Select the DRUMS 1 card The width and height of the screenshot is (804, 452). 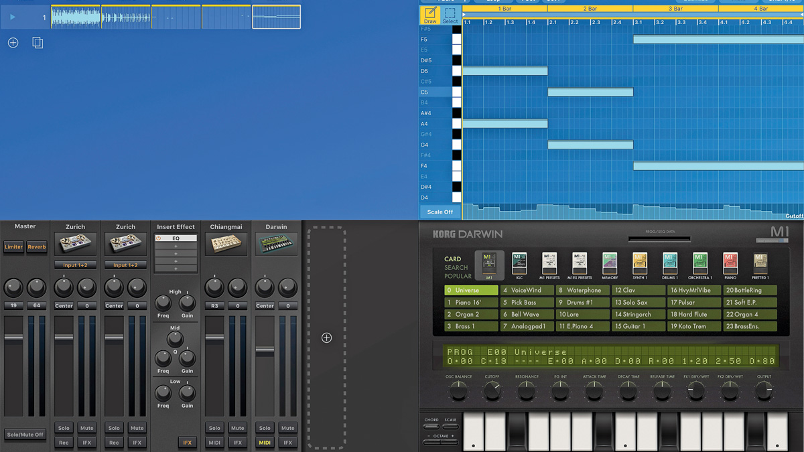tap(670, 265)
